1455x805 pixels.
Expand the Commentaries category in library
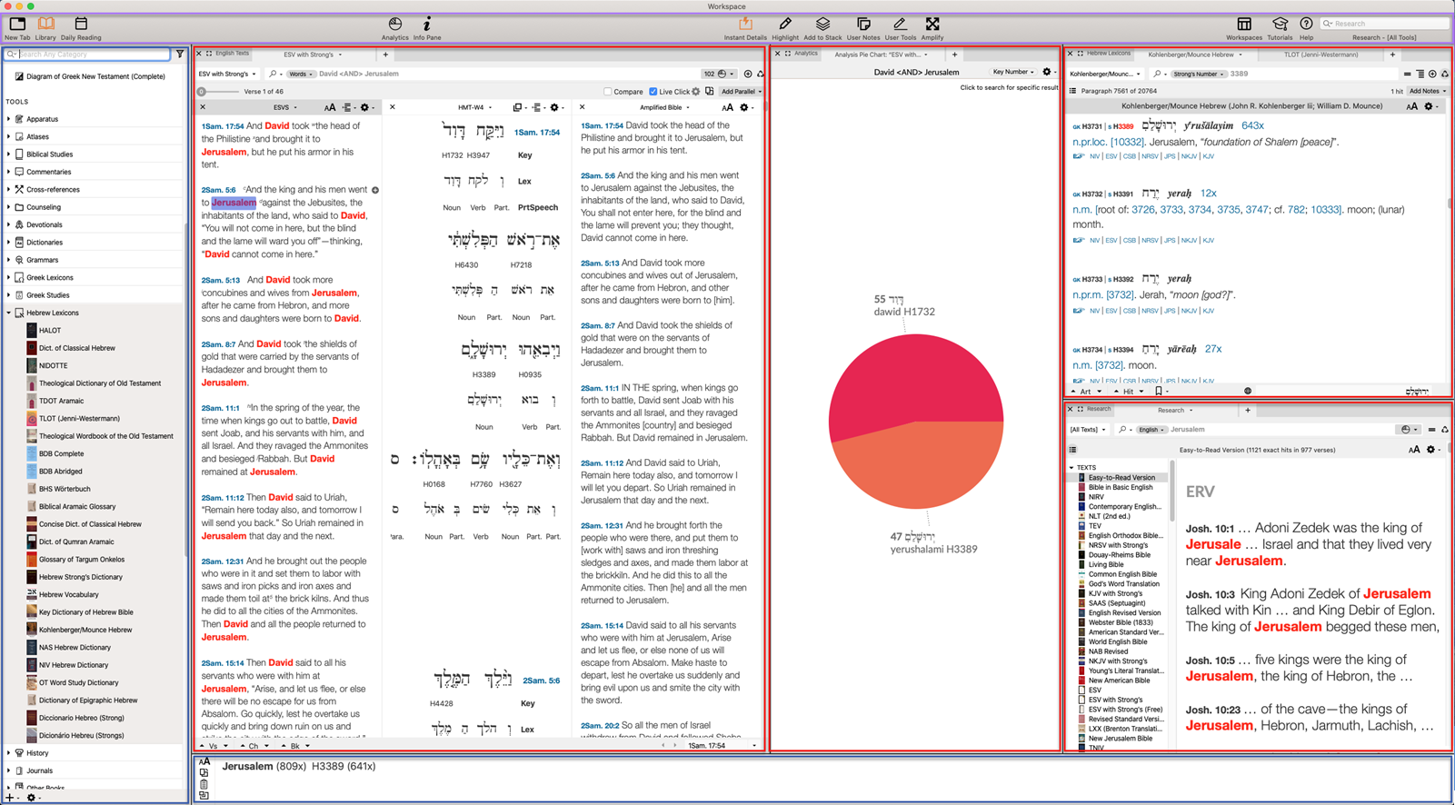click(9, 172)
